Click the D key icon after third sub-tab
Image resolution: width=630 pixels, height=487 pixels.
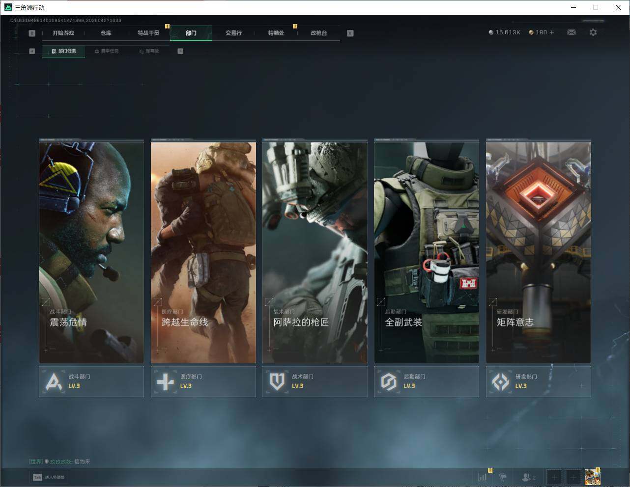coord(180,51)
